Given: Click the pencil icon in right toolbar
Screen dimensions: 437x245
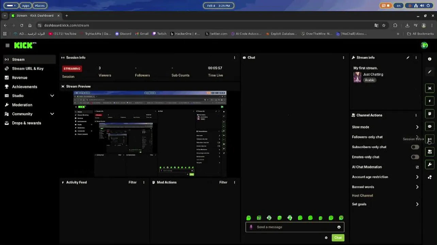Looking at the screenshot, I should tap(430, 72).
